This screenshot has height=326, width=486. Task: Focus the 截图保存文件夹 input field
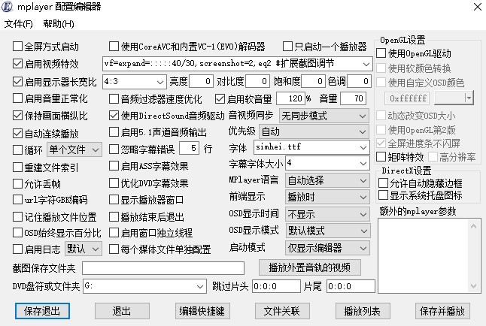(163, 268)
